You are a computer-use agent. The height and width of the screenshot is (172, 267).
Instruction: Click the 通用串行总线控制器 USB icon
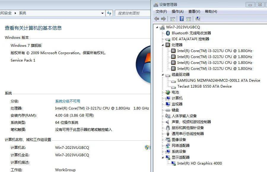pyautogui.click(x=168, y=134)
